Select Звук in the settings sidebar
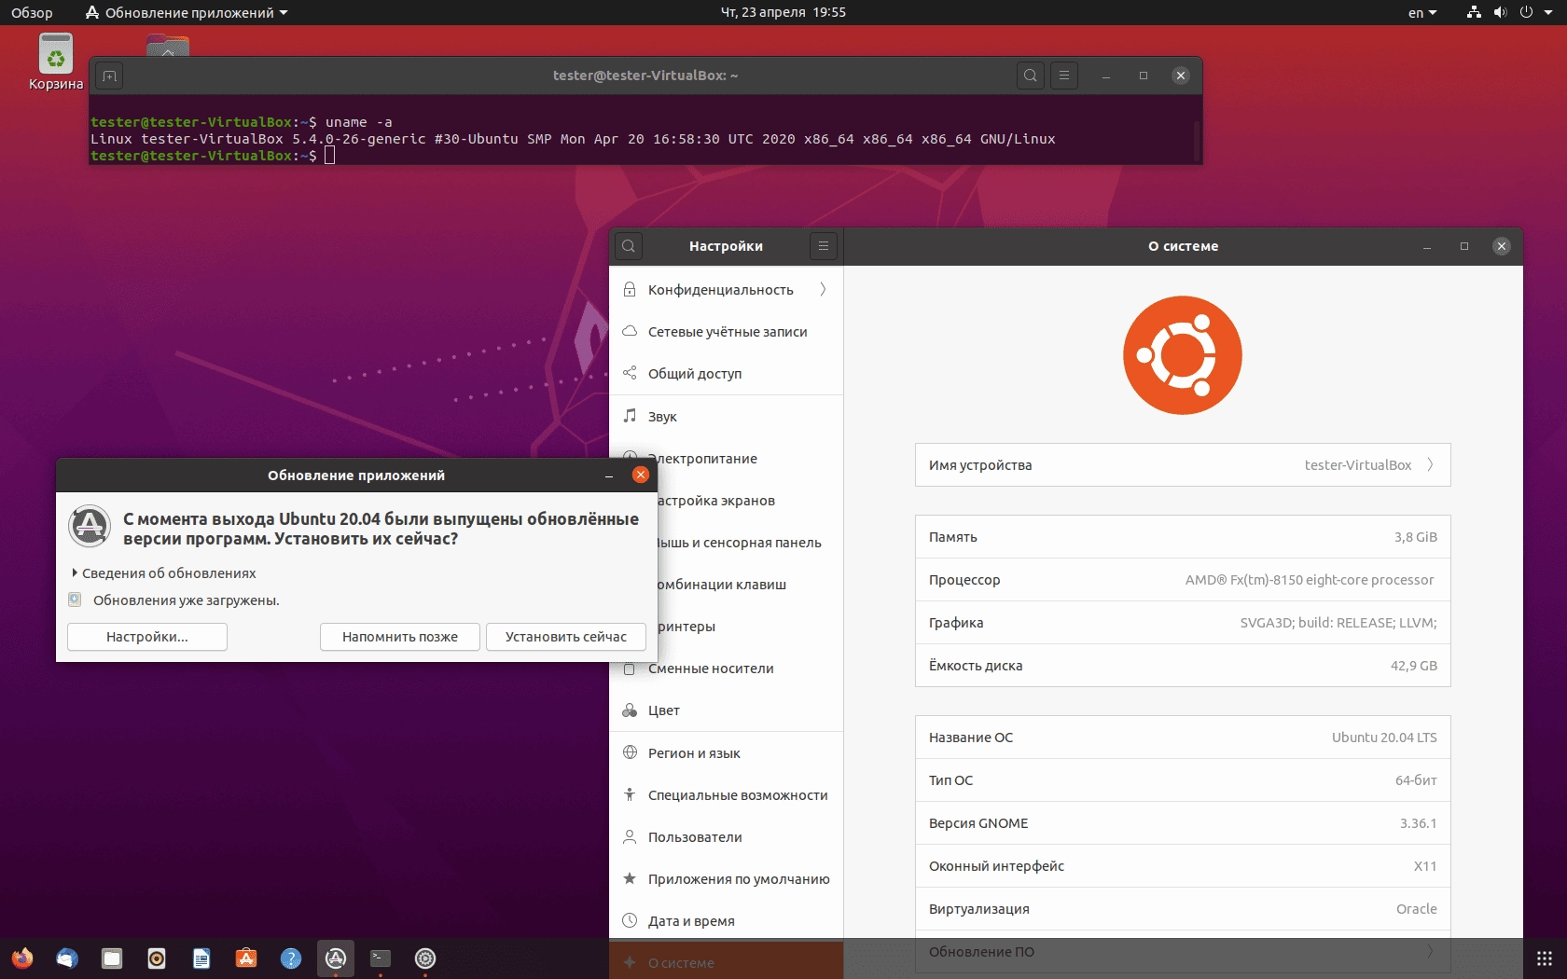The image size is (1567, 979). click(726, 417)
